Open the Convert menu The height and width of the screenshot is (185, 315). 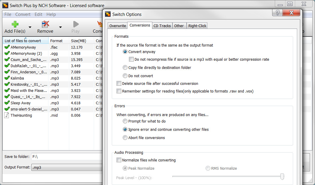(x=23, y=14)
